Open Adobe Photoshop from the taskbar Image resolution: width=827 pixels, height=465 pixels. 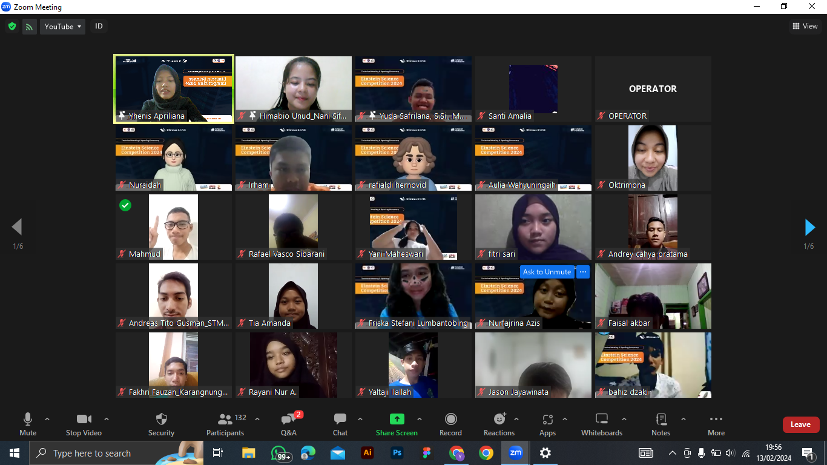(x=397, y=453)
